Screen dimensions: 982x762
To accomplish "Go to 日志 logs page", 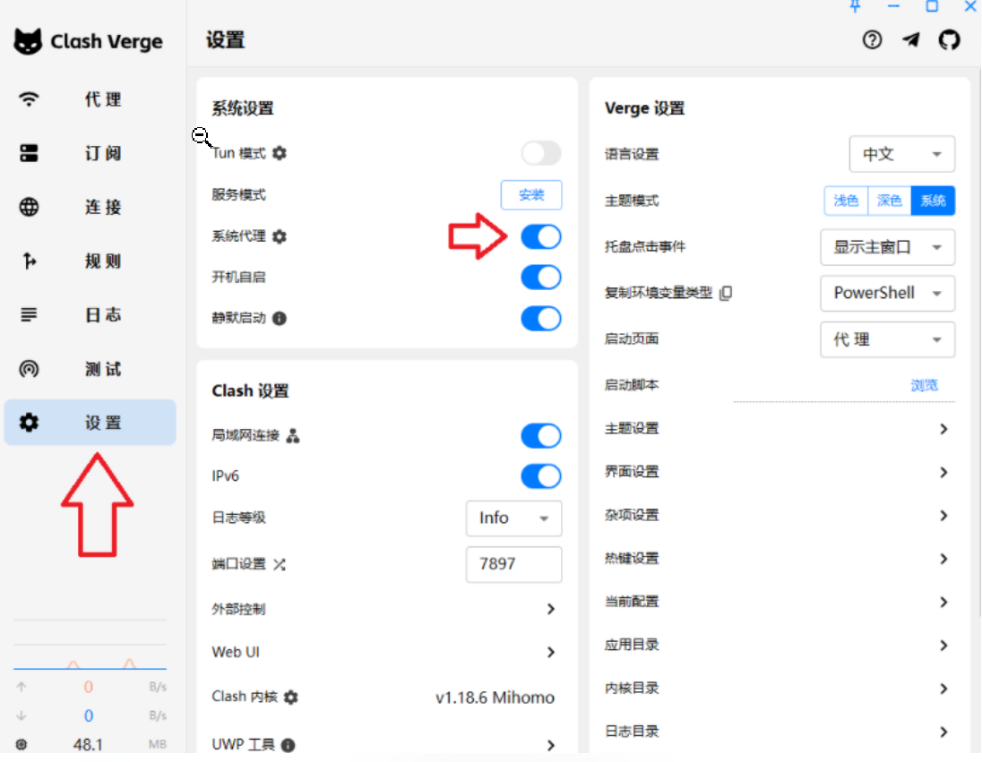I will click(x=90, y=315).
